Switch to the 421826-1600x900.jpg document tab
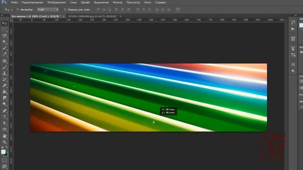 (x=93, y=17)
